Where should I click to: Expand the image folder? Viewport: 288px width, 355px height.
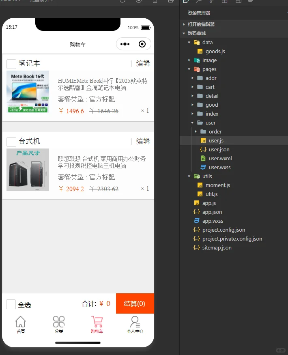coord(189,60)
